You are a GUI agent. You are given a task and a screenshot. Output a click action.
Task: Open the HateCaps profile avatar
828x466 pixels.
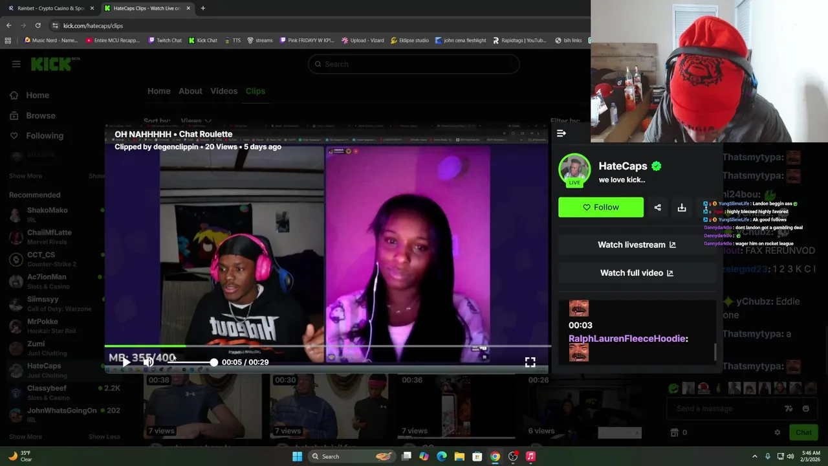point(574,170)
